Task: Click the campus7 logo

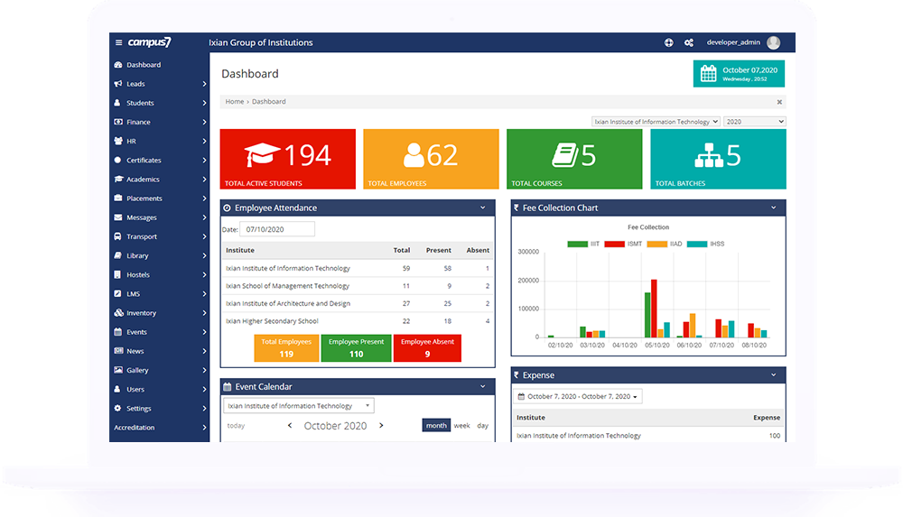Action: tap(149, 42)
